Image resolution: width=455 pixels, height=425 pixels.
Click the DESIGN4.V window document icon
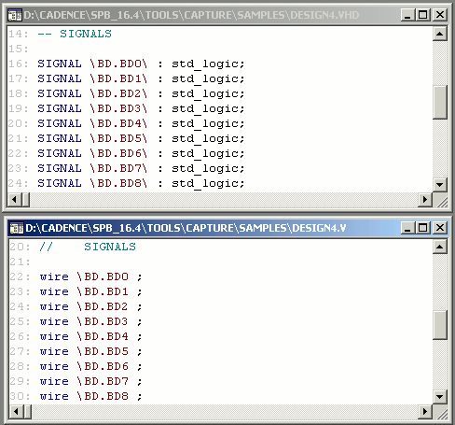17,228
